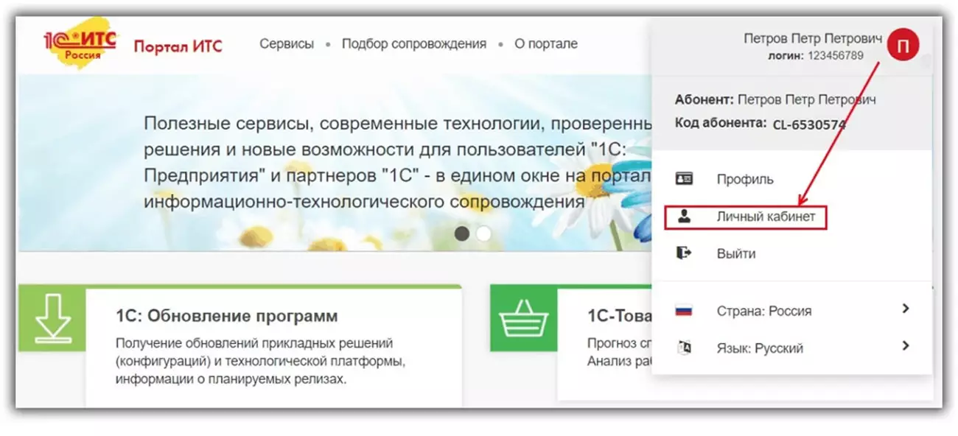This screenshot has width=958, height=436.
Task: Click the user name Петров Петр Петрович
Action: pyautogui.click(x=813, y=38)
